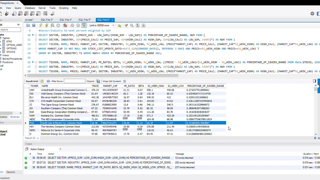Click the result grid vertical scrollbar
Screen dimensions: 320x180
coord(316,110)
